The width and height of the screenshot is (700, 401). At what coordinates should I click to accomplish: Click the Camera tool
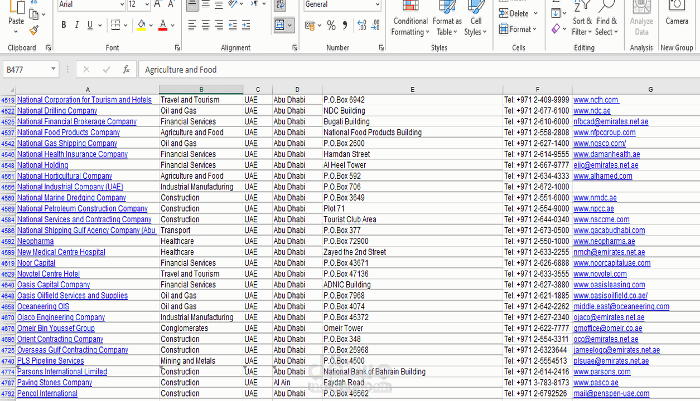pyautogui.click(x=677, y=14)
